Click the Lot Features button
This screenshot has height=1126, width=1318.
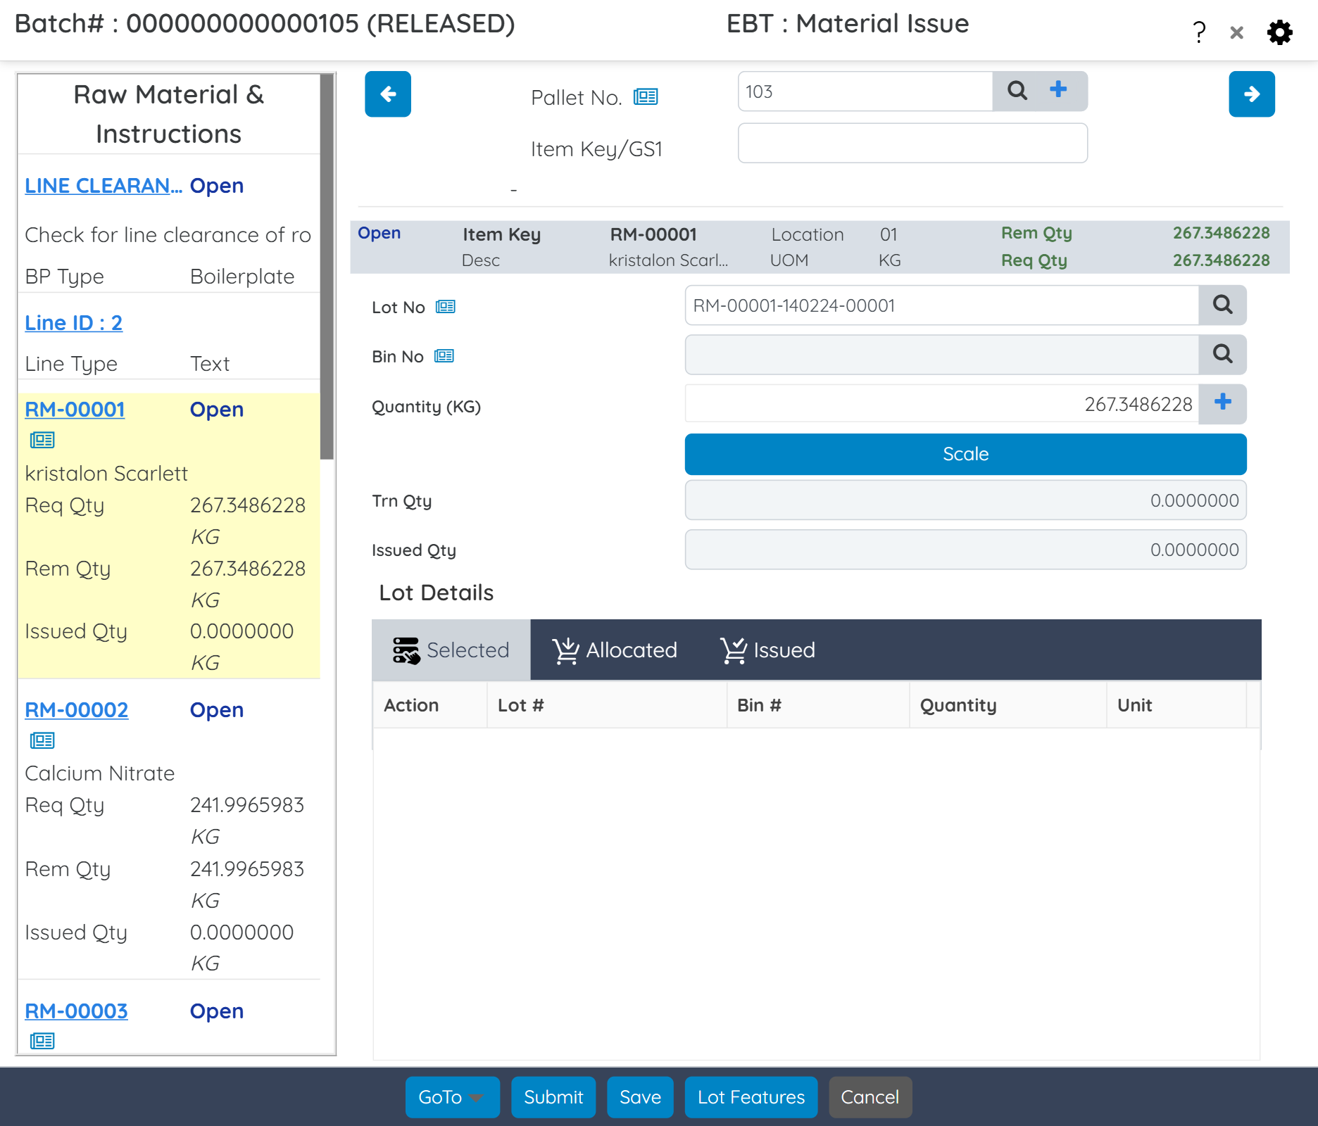click(751, 1097)
